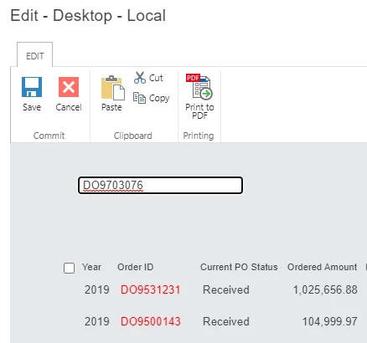367x343 pixels.
Task: Click the Clipboard group label
Action: pos(133,136)
